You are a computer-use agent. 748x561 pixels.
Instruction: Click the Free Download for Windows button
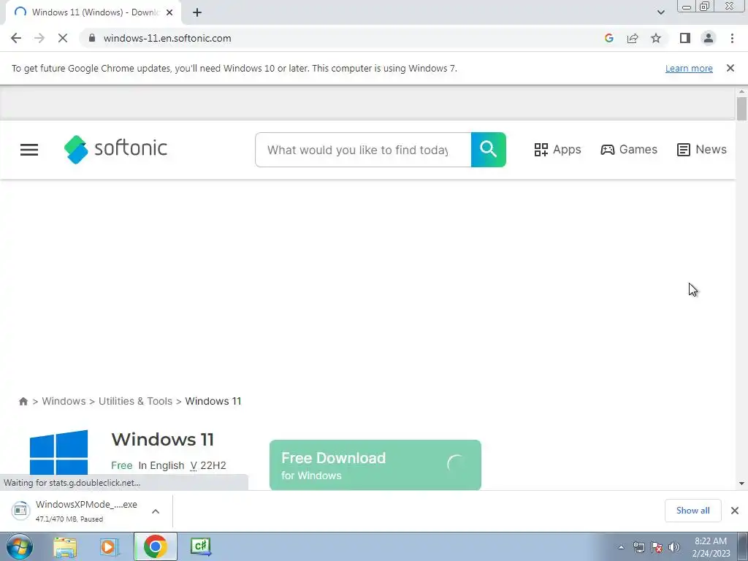(375, 465)
